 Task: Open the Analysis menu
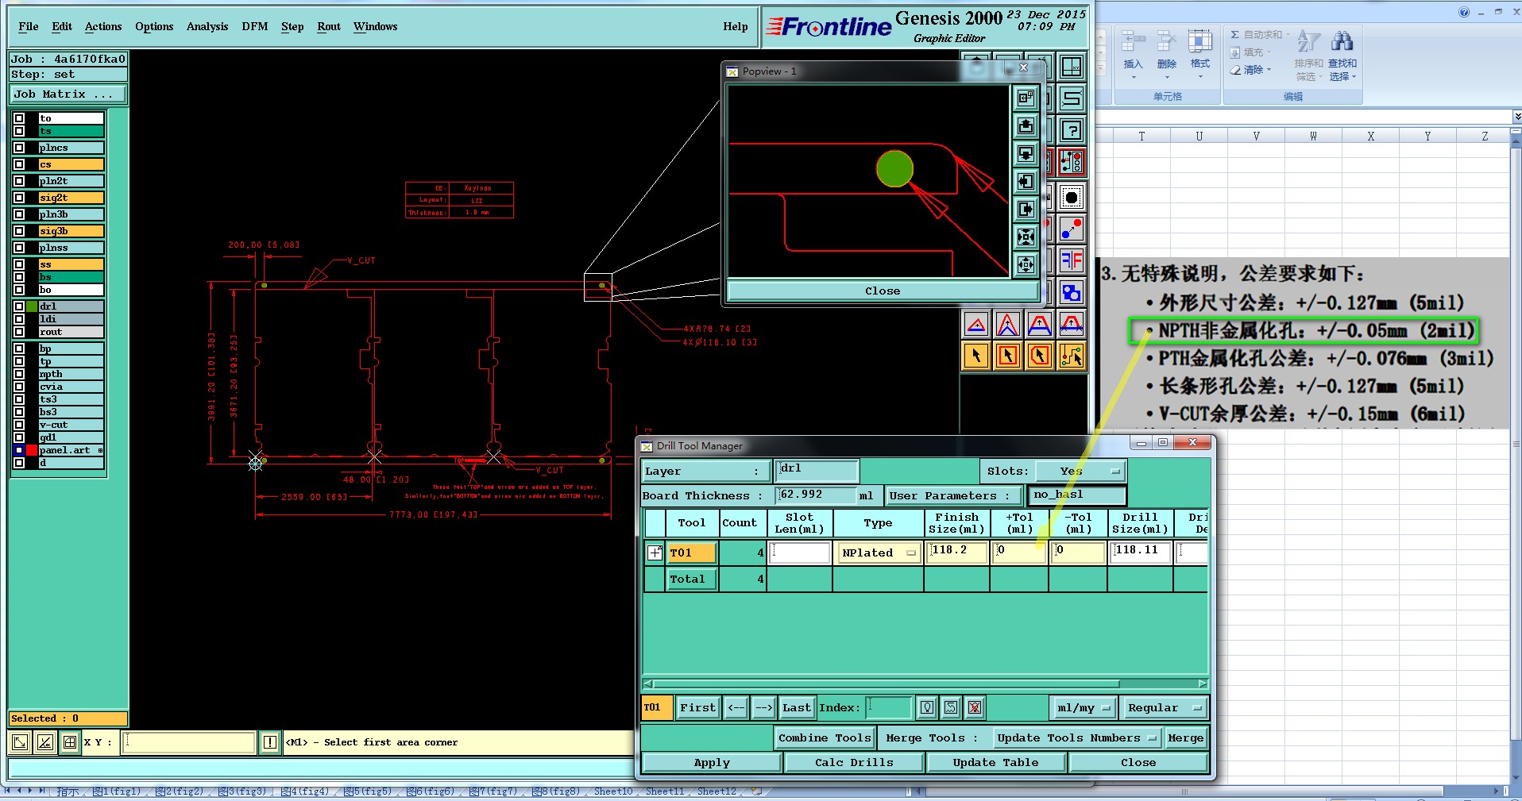point(207,26)
